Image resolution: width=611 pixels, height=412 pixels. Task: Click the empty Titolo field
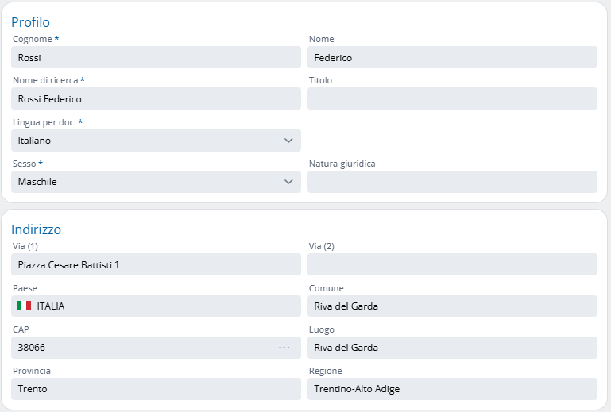click(x=451, y=99)
